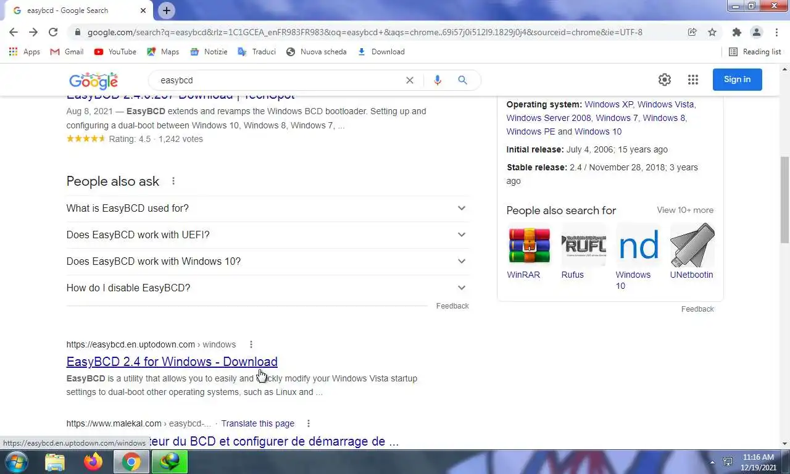Click the network tray icon
790x474 pixels.
(728, 462)
